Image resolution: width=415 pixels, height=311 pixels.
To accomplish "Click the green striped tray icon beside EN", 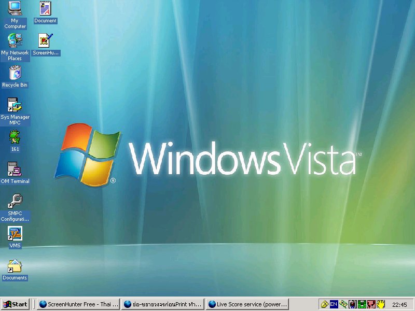I will [343, 304].
